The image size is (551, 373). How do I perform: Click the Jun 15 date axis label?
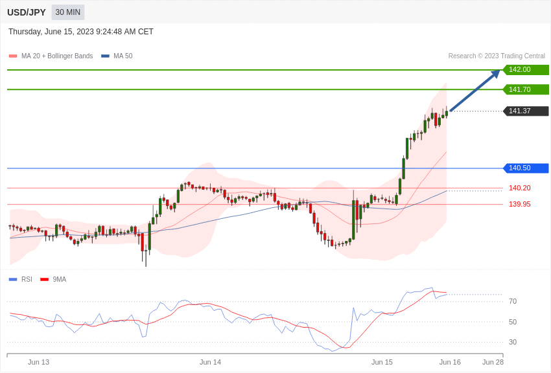pos(382,362)
